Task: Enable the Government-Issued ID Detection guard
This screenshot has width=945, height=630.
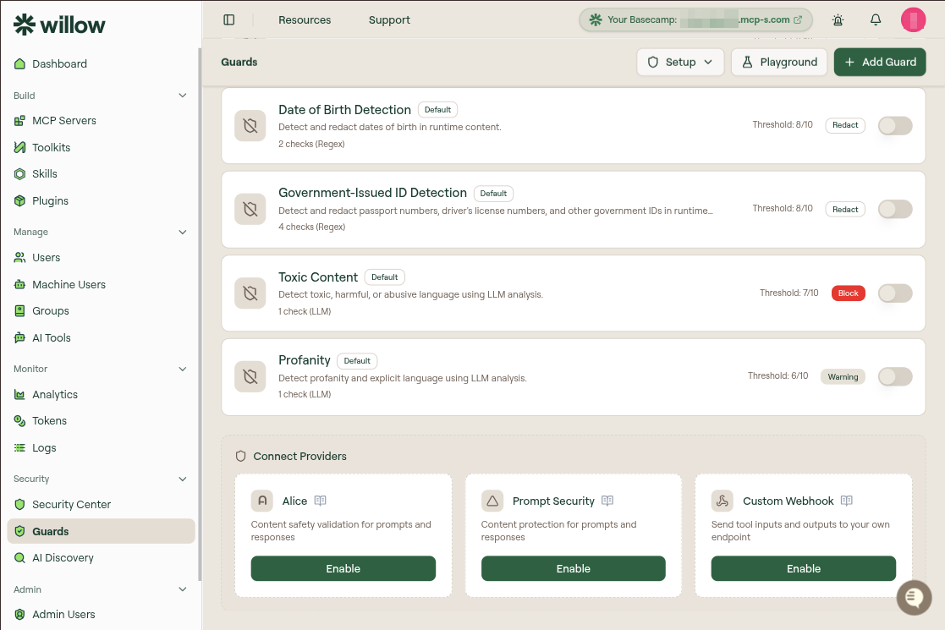Action: (895, 209)
